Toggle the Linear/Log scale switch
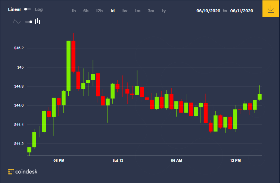This screenshot has width=280, height=183. [28, 9]
